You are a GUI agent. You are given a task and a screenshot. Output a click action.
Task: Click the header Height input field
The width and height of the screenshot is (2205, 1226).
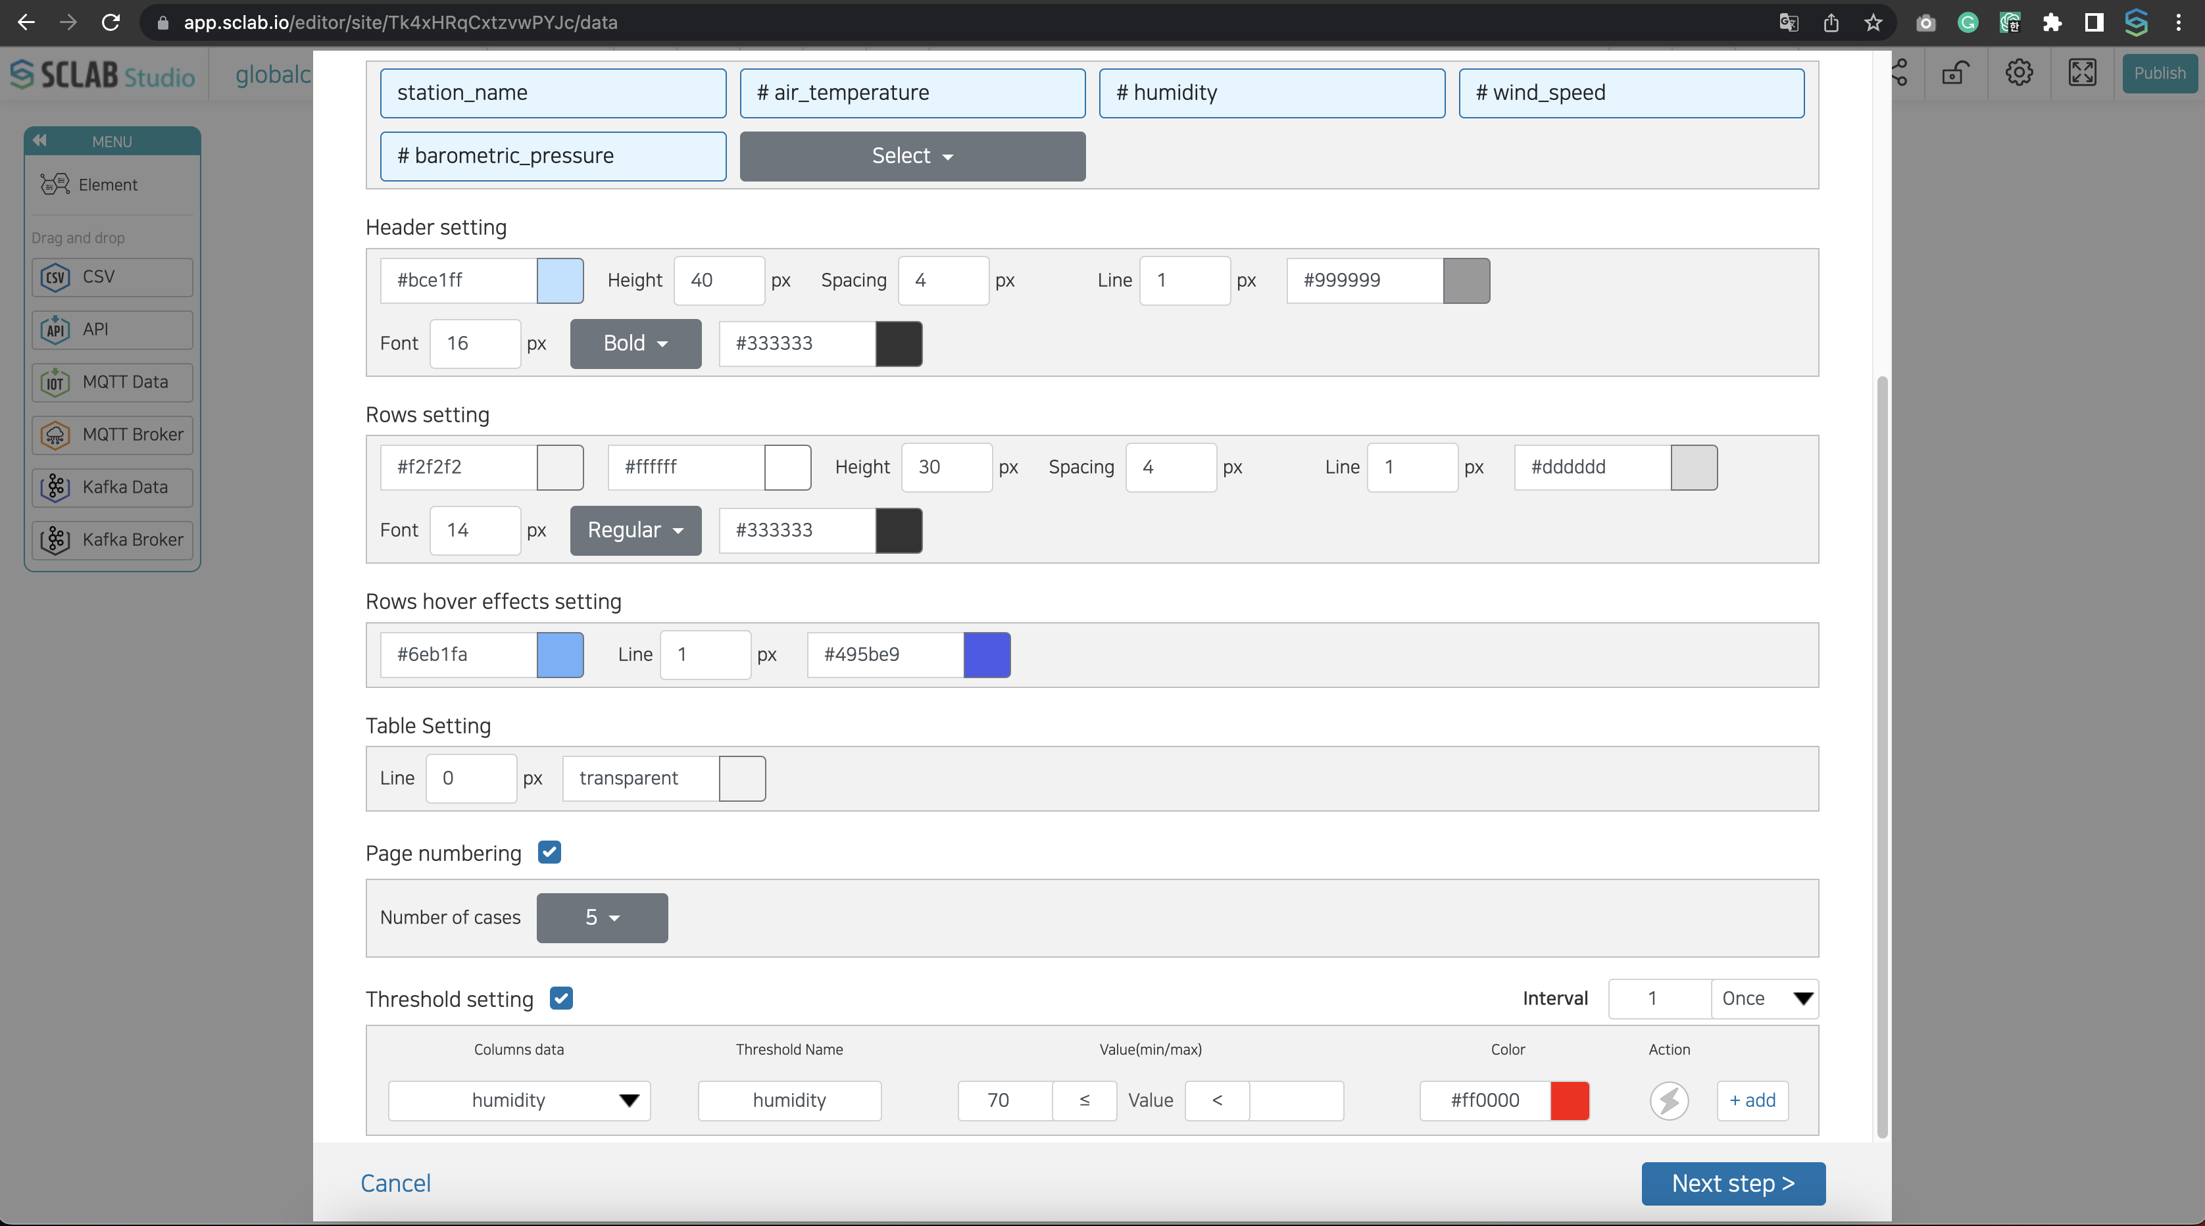click(x=719, y=280)
